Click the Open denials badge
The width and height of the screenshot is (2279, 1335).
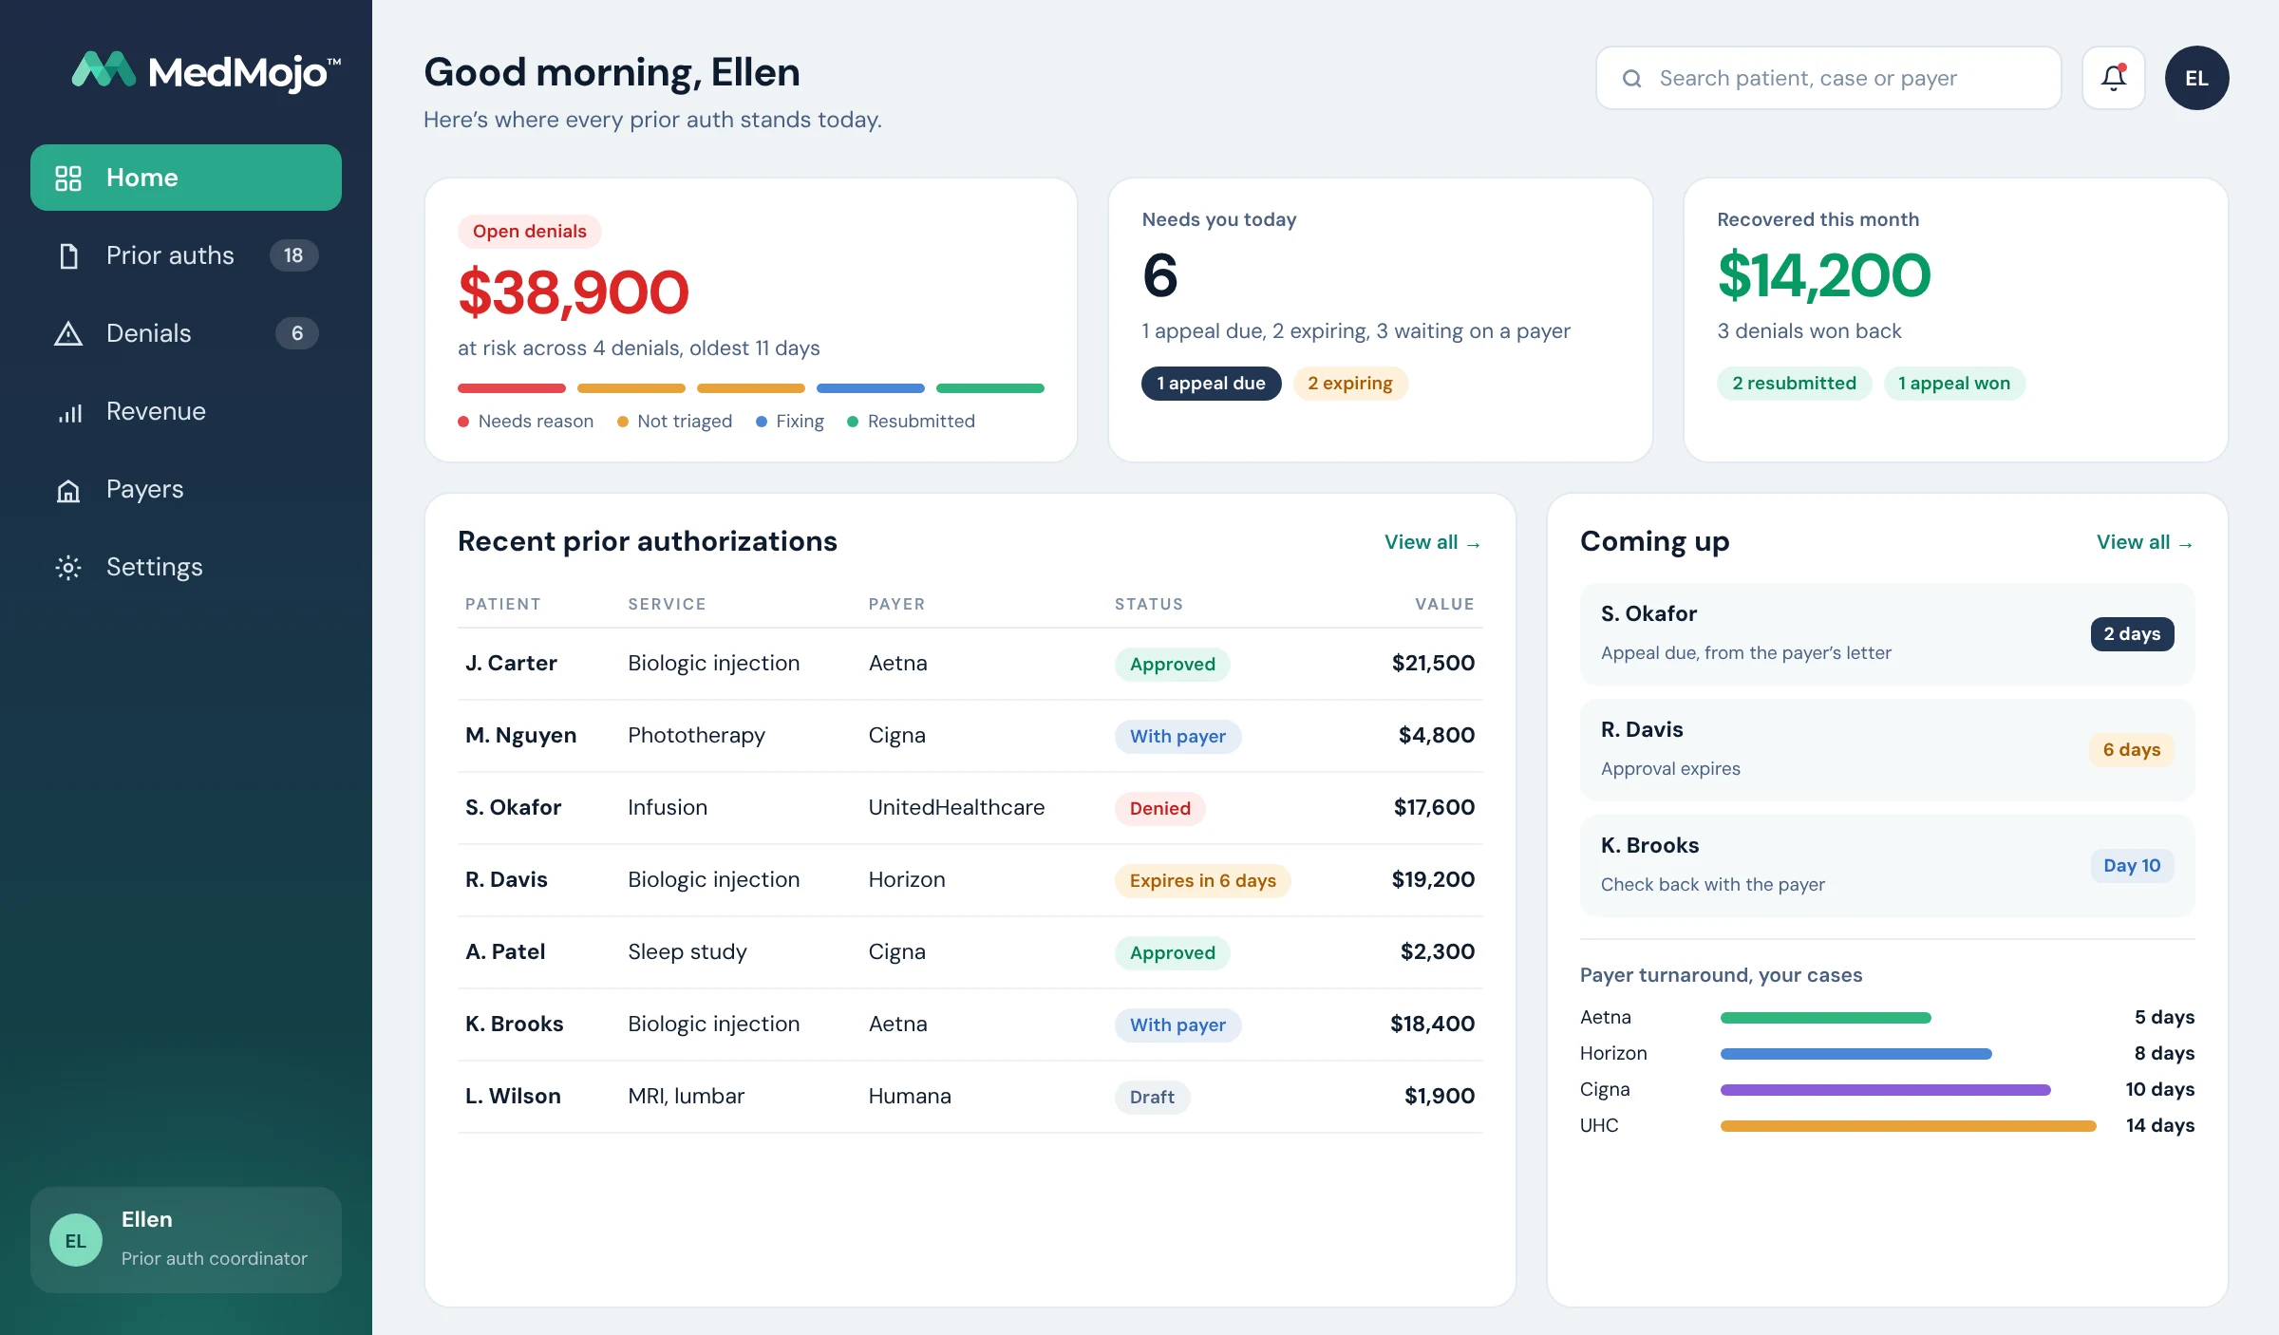pos(529,232)
